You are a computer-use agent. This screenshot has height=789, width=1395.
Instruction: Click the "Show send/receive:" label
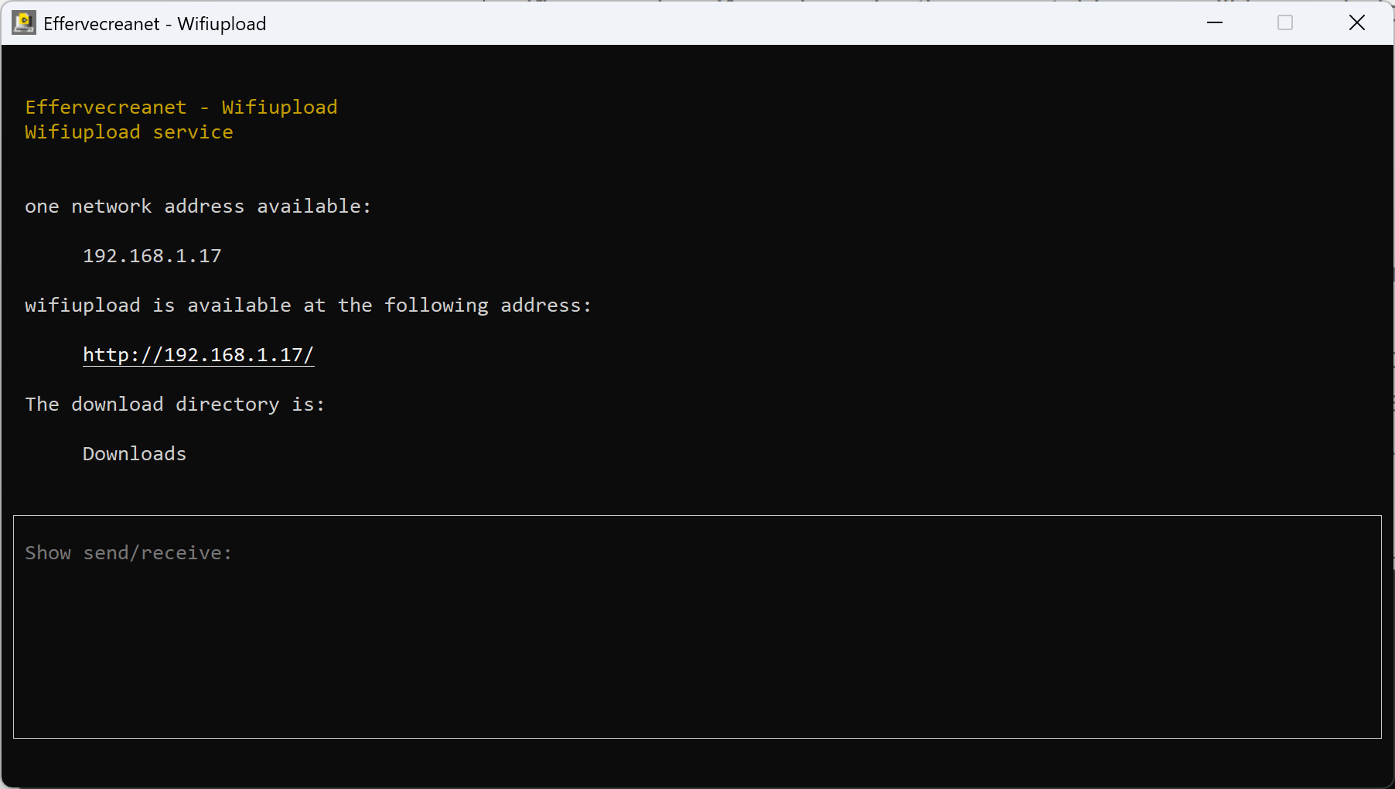[128, 553]
